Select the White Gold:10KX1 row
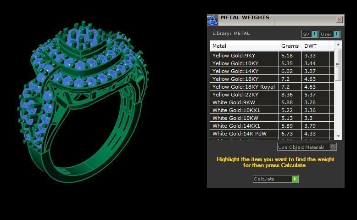The height and width of the screenshot is (220, 357). (272, 110)
